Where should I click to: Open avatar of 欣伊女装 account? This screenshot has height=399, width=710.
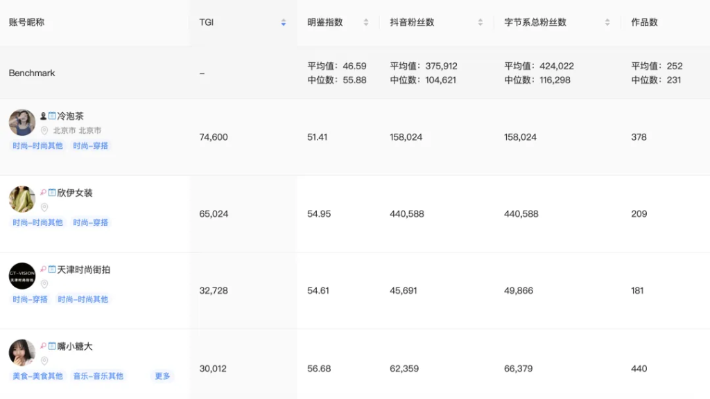click(21, 199)
